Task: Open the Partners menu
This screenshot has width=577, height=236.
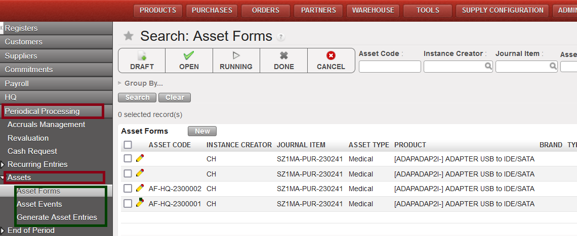Action: point(318,10)
